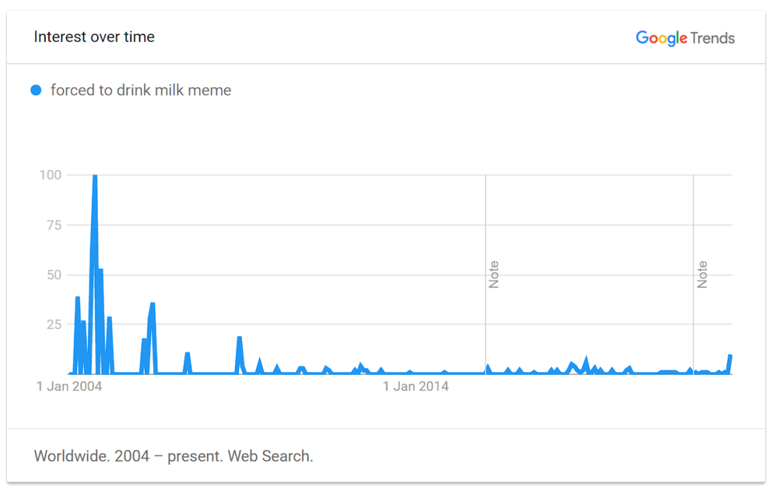Click the word 'Trends' in the logo
This screenshot has width=776, height=492.
coord(712,38)
